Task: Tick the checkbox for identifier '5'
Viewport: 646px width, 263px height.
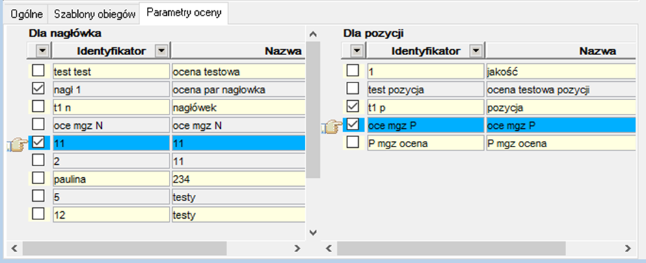Action: [38, 196]
